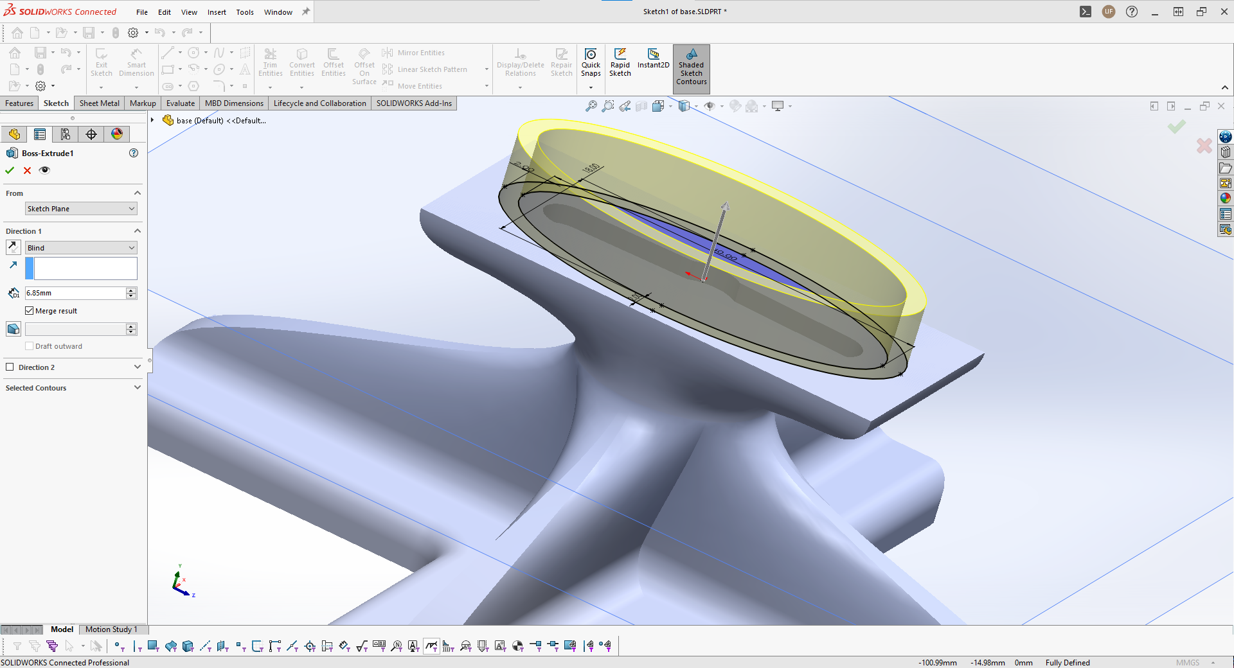Click the Quick Snaps tool

[591, 62]
